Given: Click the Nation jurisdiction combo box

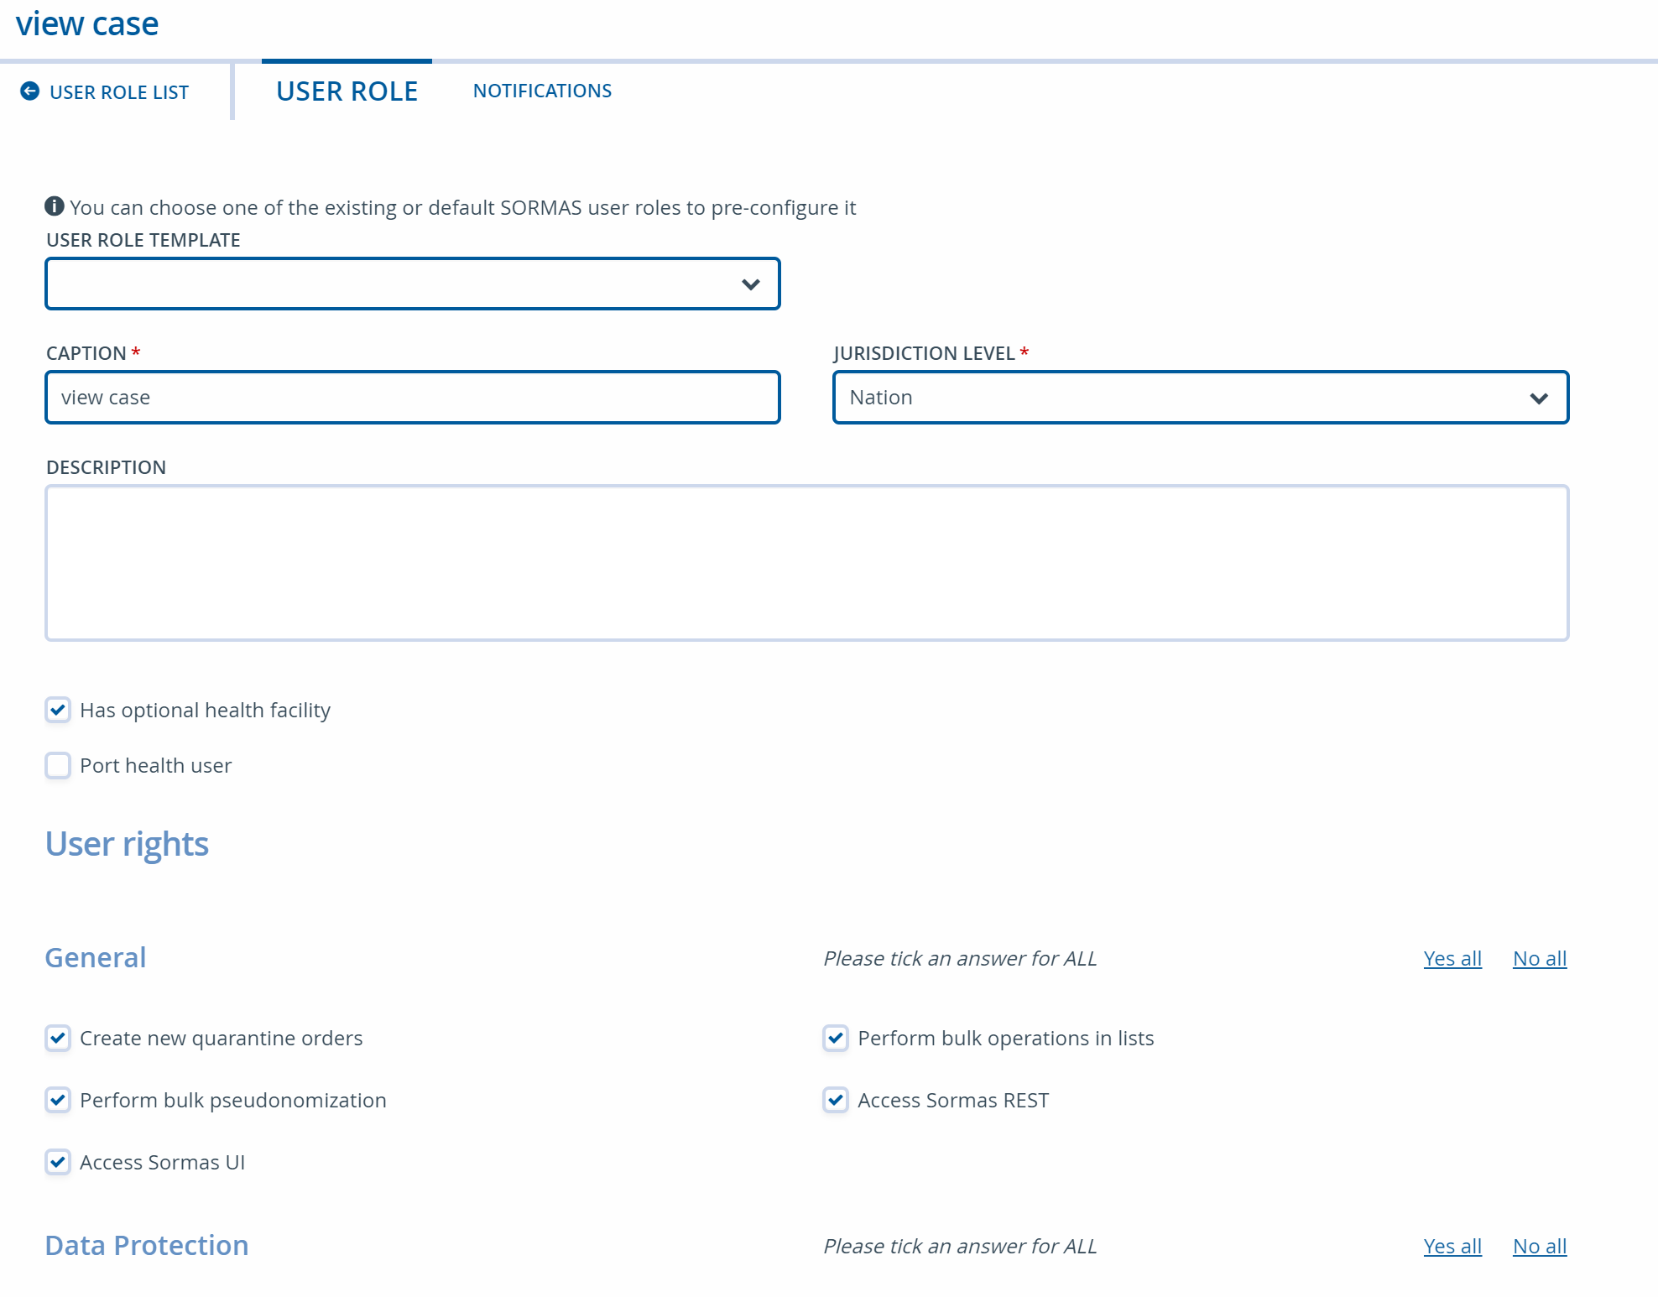Looking at the screenshot, I should coord(1175,398).
